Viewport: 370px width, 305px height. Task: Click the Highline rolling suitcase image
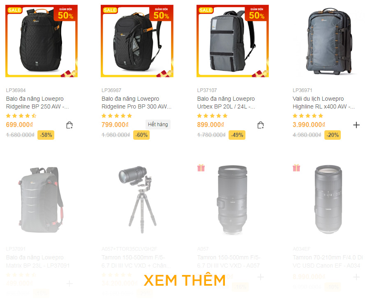click(329, 41)
